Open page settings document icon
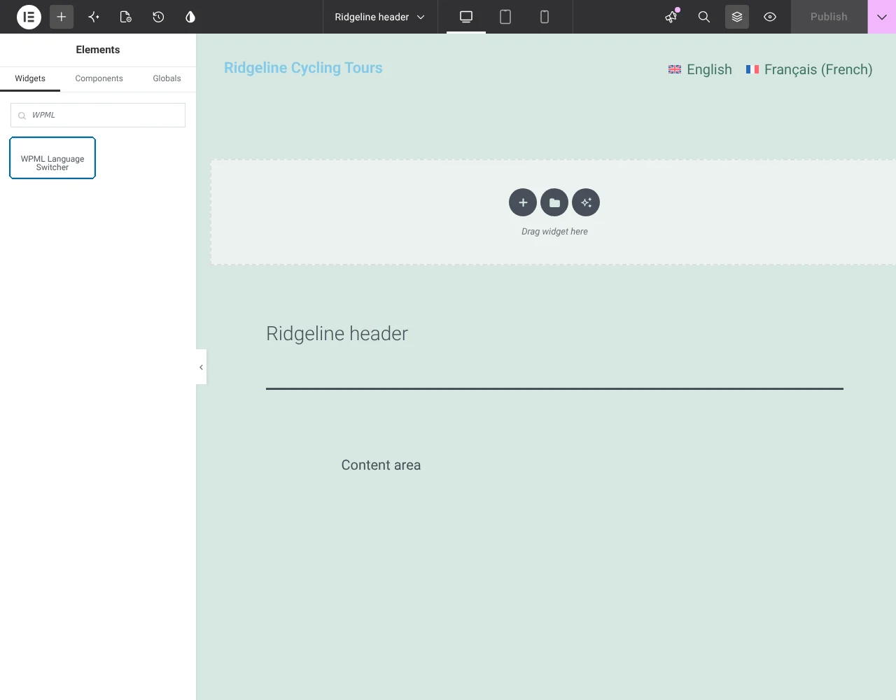 [126, 17]
